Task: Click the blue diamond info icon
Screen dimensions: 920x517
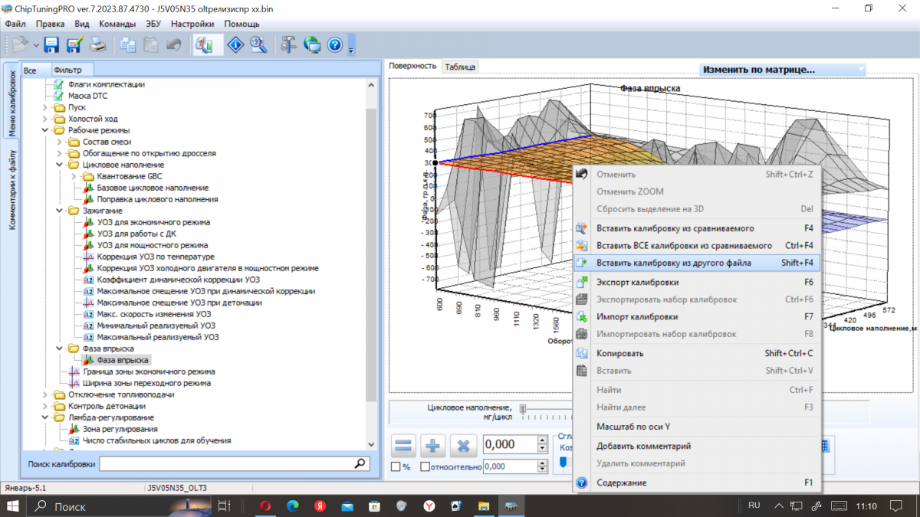Action: 235,44
